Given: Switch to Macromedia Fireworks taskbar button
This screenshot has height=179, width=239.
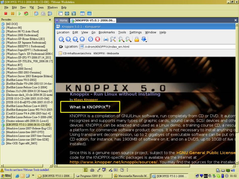Looking at the screenshot, I should click(131, 176).
